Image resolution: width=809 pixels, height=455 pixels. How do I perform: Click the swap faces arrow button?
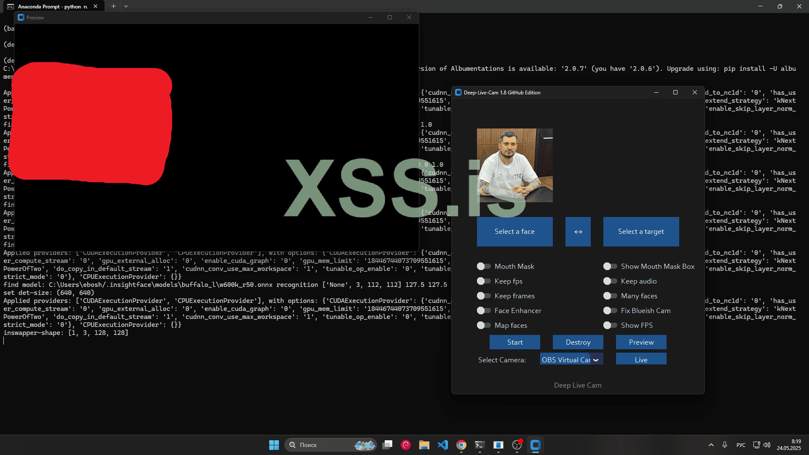tap(578, 232)
